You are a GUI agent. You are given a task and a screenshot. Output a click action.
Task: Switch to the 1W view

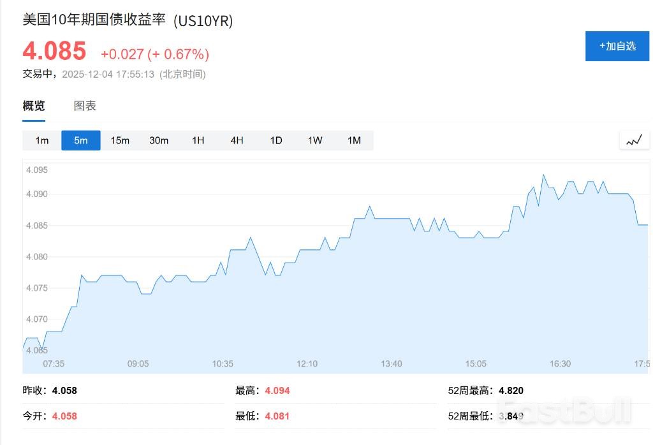coord(315,140)
